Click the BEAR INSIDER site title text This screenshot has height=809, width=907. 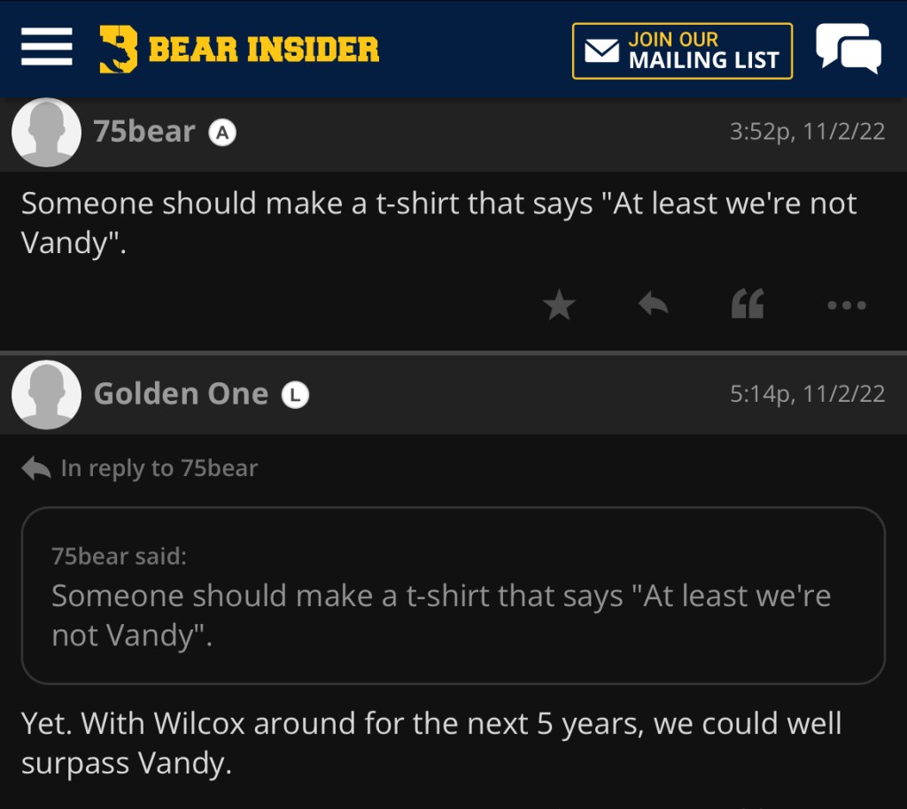[x=264, y=50]
